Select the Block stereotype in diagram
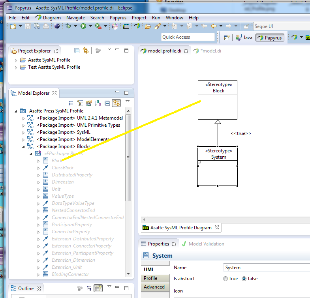Screen dimensions: 310x298 [218, 100]
